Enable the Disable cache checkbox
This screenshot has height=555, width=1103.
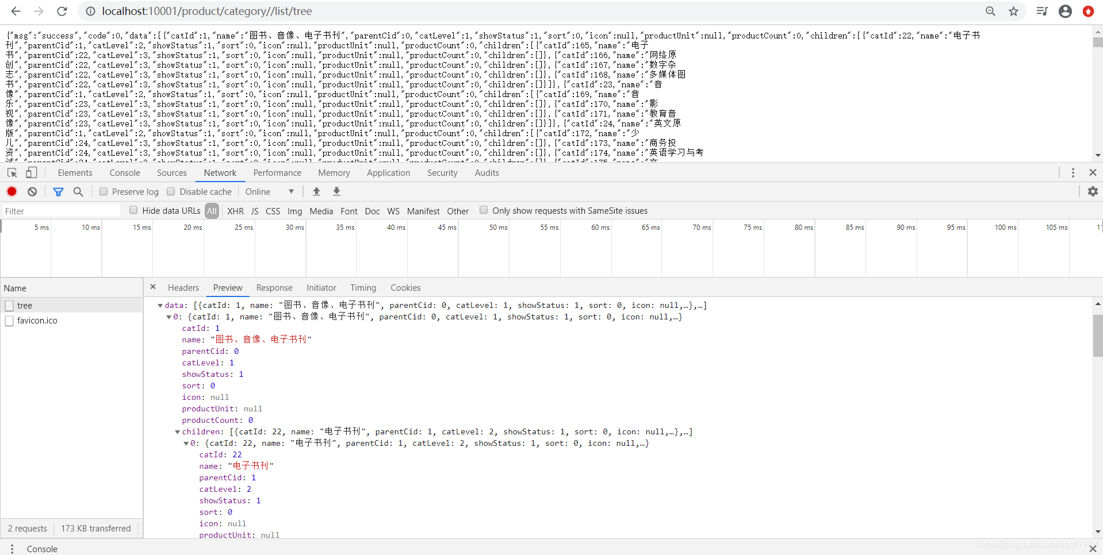171,191
